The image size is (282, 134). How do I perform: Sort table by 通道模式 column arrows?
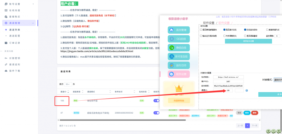110,92
